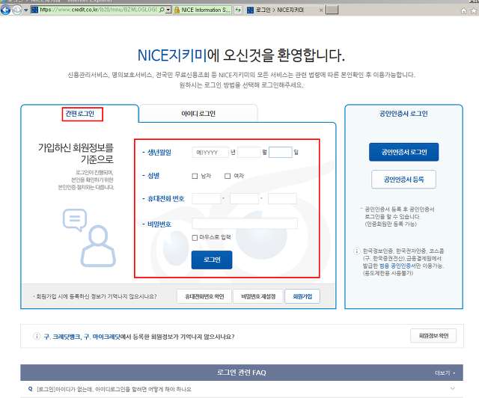
Task: Check the 여자 gender checkbox
Action: 228,176
